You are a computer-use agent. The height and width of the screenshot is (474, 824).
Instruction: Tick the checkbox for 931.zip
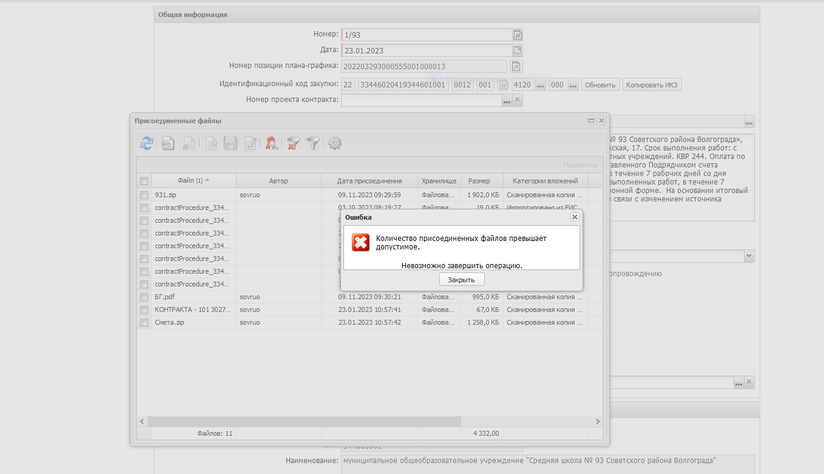pos(144,195)
